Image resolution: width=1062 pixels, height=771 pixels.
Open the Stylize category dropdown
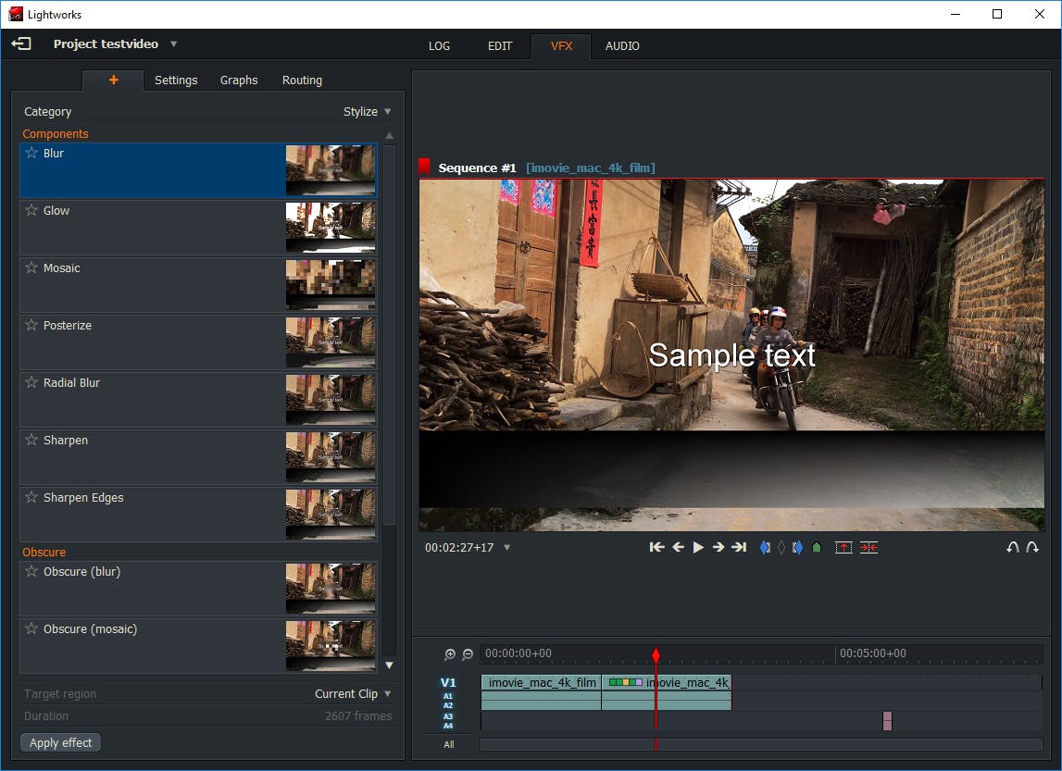point(368,112)
